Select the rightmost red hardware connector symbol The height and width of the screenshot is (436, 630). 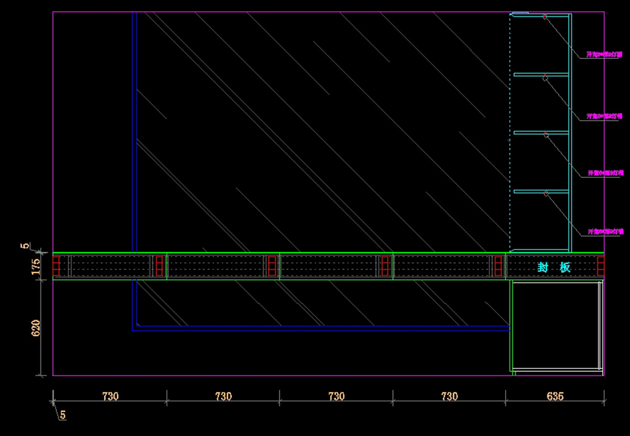click(x=601, y=265)
